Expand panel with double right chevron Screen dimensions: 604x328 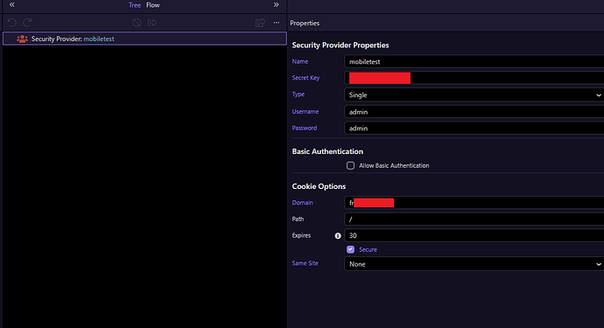pyautogui.click(x=277, y=4)
